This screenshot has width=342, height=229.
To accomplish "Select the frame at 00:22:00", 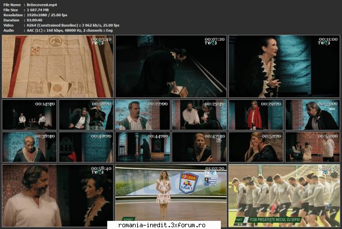I will 143,115.
